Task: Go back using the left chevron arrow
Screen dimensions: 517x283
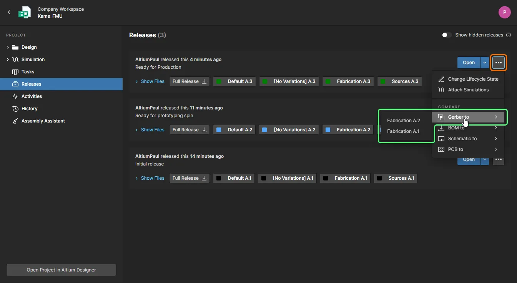Action: pos(9,12)
